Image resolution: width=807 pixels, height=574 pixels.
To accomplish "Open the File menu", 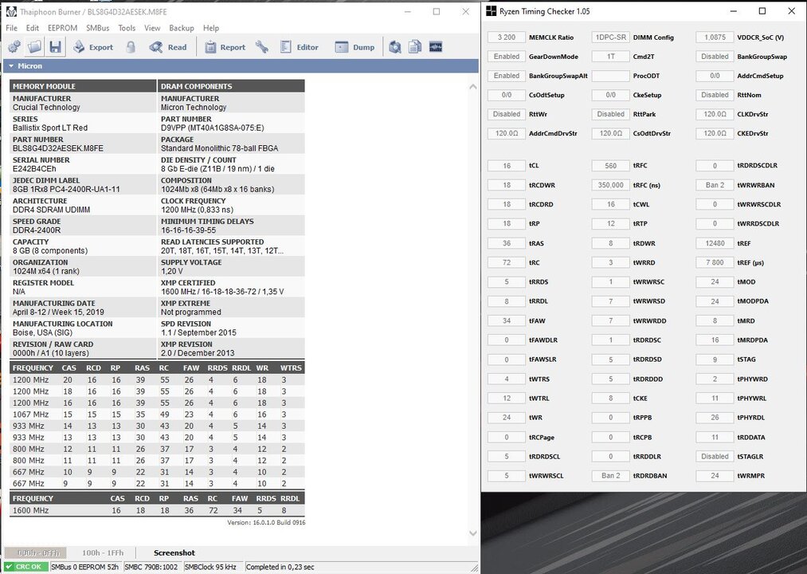I will pyautogui.click(x=11, y=28).
